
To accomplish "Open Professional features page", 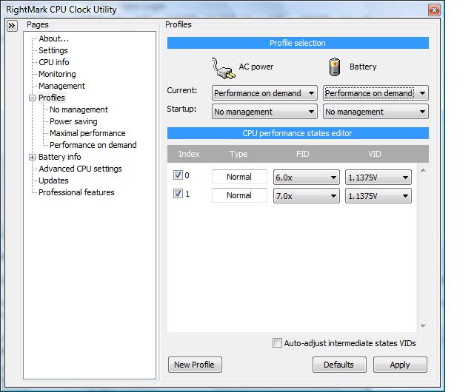I will coord(76,192).
